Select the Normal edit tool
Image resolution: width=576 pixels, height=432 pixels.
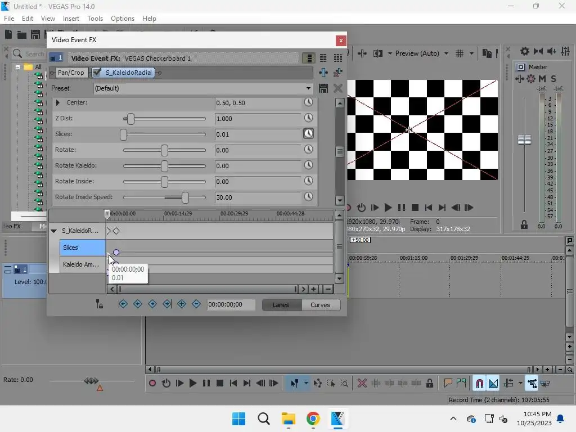click(x=295, y=384)
